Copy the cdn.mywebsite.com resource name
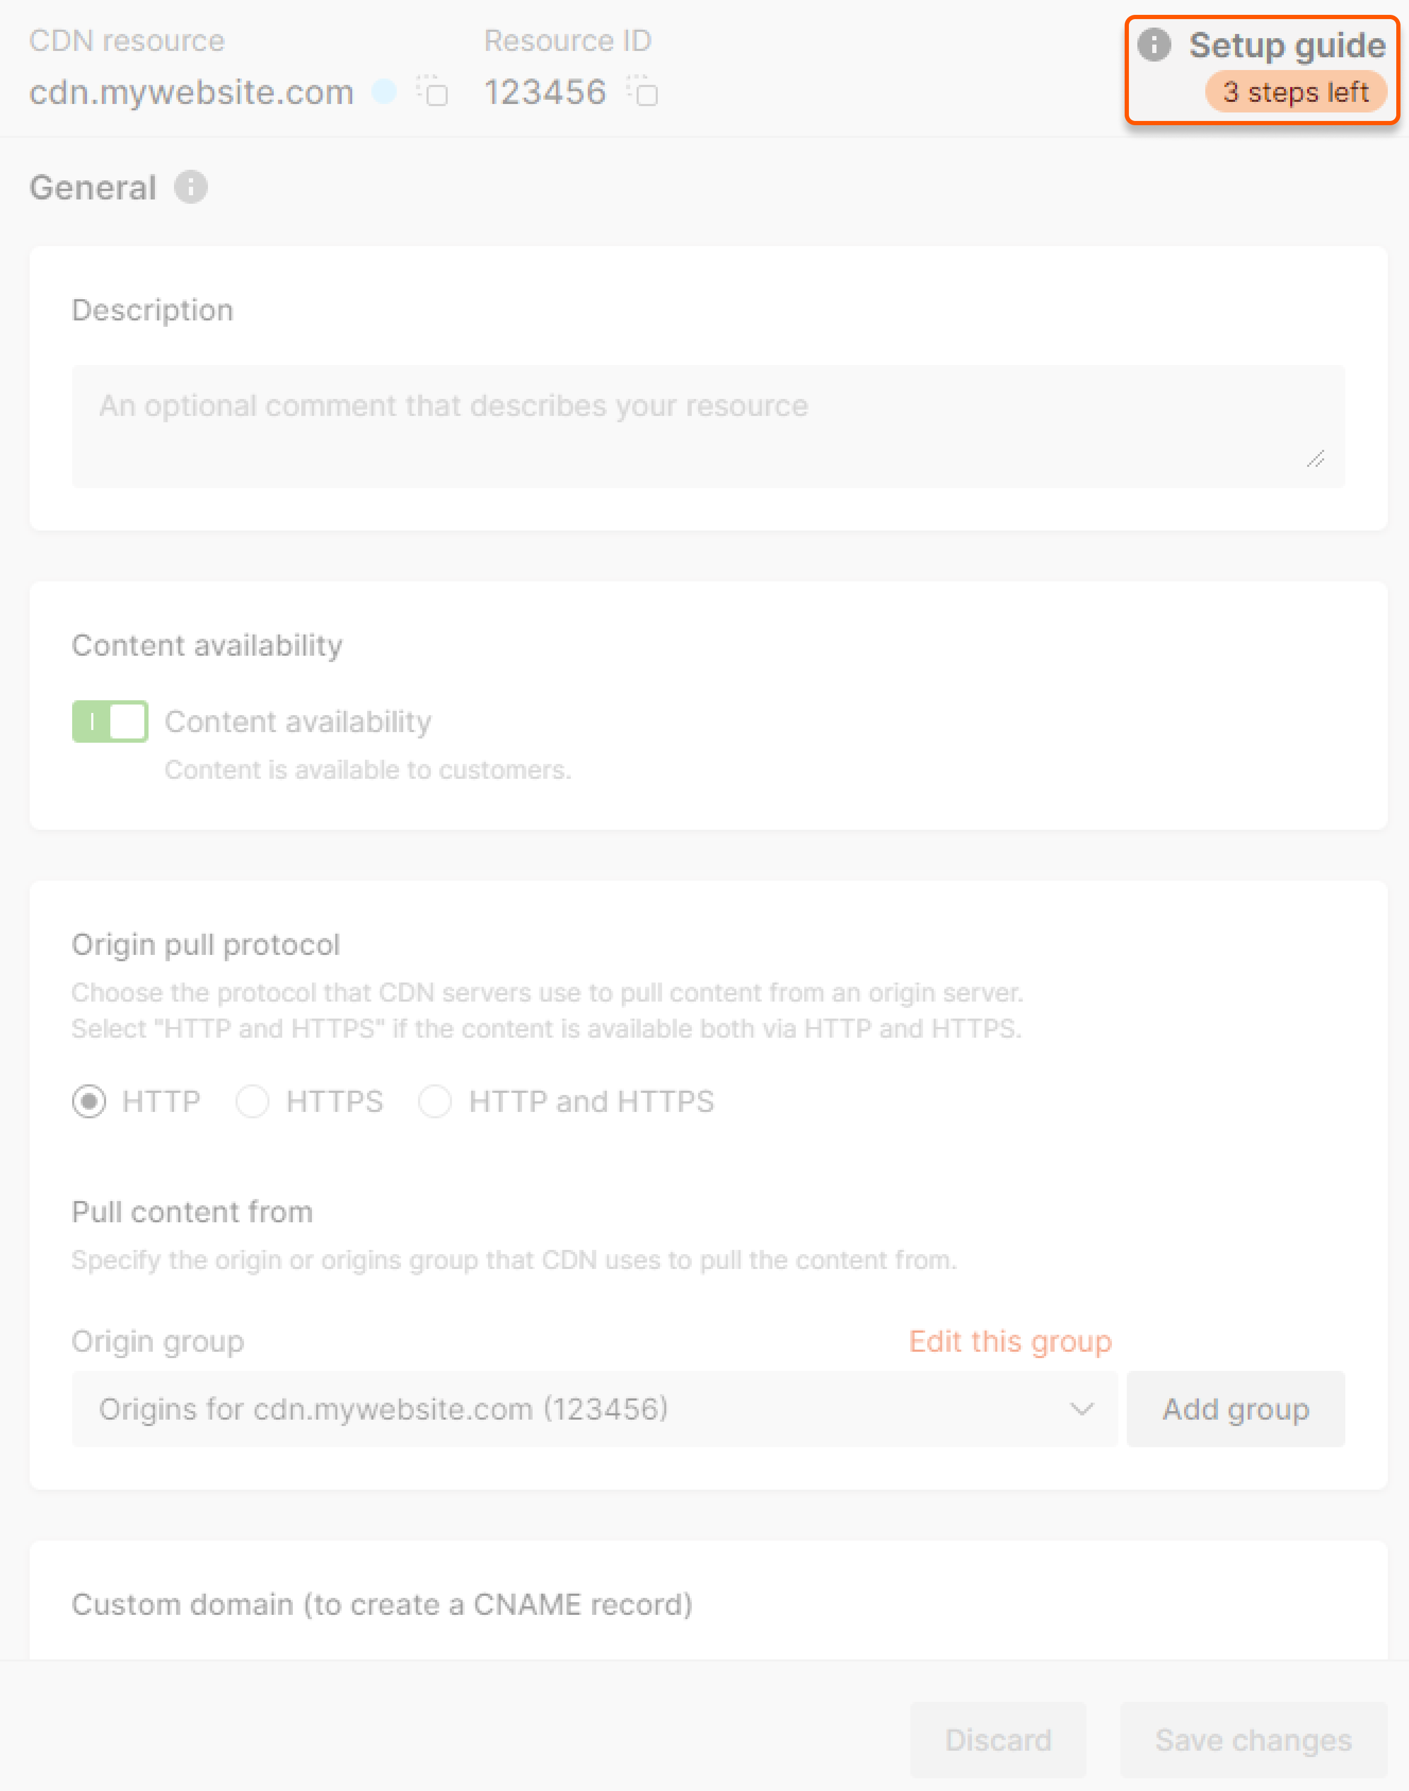Screen dimensions: 1409x1791 click(x=433, y=92)
